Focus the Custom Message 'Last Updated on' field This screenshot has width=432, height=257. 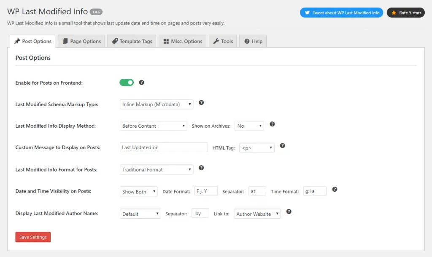[x=164, y=147]
